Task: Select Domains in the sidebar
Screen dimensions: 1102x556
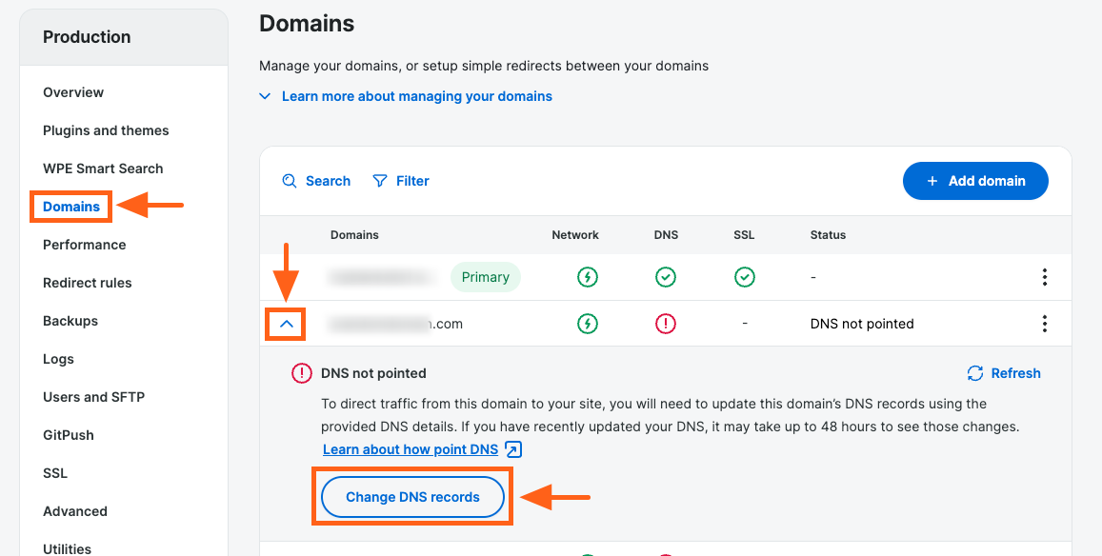Action: pyautogui.click(x=70, y=207)
